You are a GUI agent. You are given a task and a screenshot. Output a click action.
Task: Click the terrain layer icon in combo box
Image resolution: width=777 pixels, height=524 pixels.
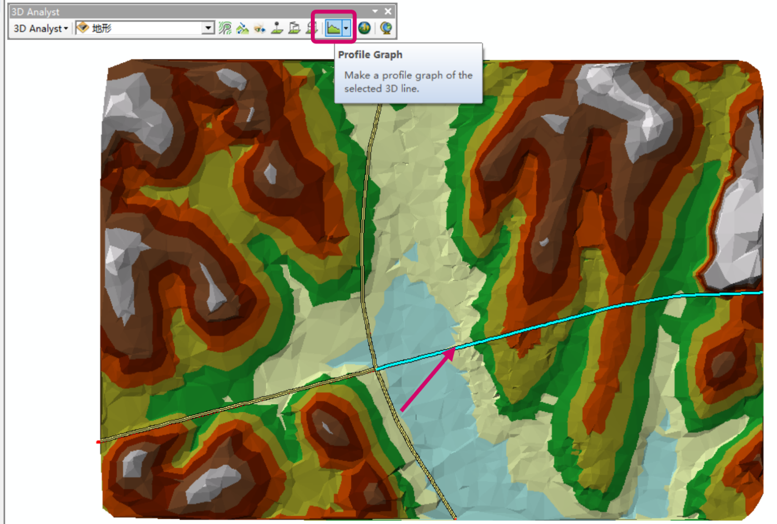pyautogui.click(x=83, y=28)
